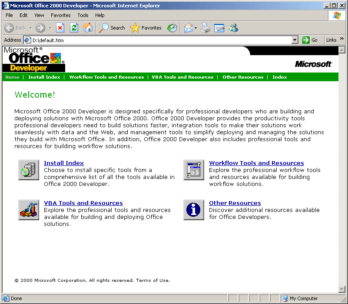Expand the Mail button dropdown arrow
The width and height of the screenshot is (348, 304).
click(196, 28)
